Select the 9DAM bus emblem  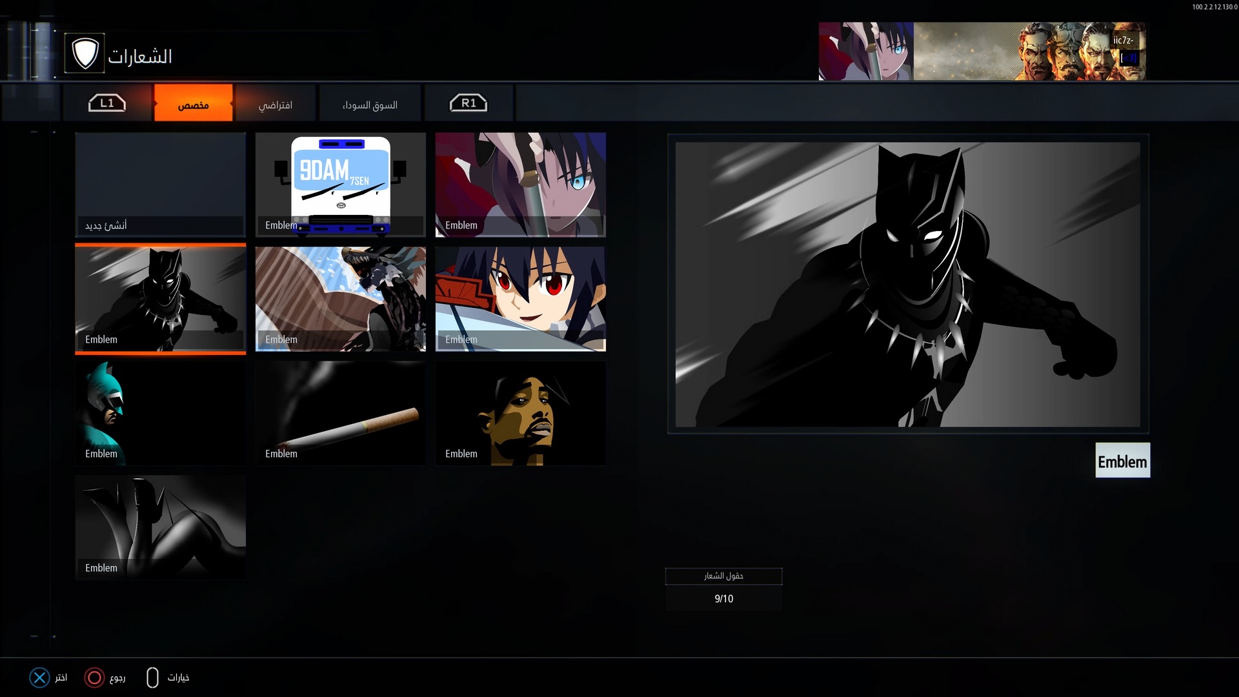pos(340,185)
